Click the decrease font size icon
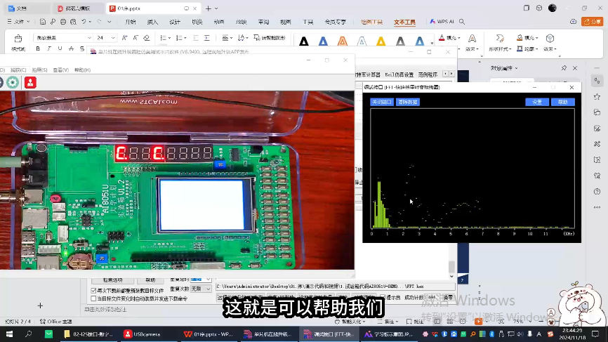The height and width of the screenshot is (342, 608). 136,38
